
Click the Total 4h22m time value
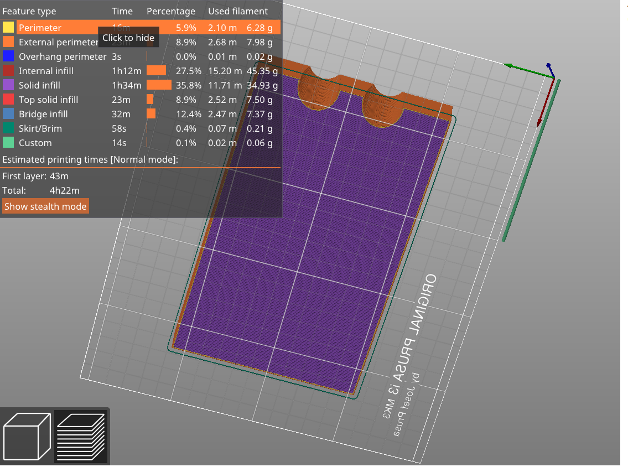(x=65, y=191)
